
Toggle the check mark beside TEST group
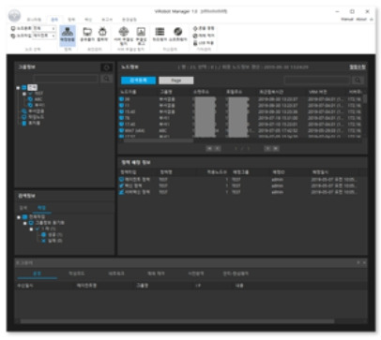(x=30, y=94)
